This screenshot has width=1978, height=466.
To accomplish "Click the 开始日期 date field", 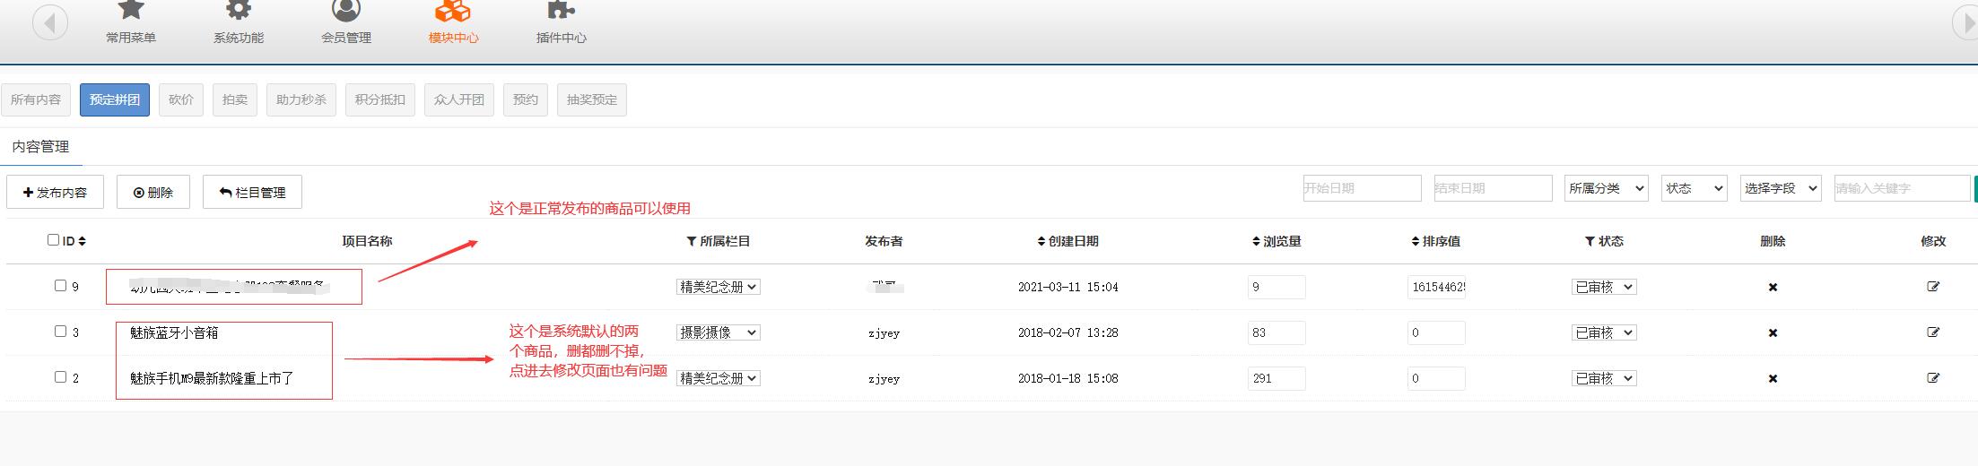I will tap(1362, 188).
